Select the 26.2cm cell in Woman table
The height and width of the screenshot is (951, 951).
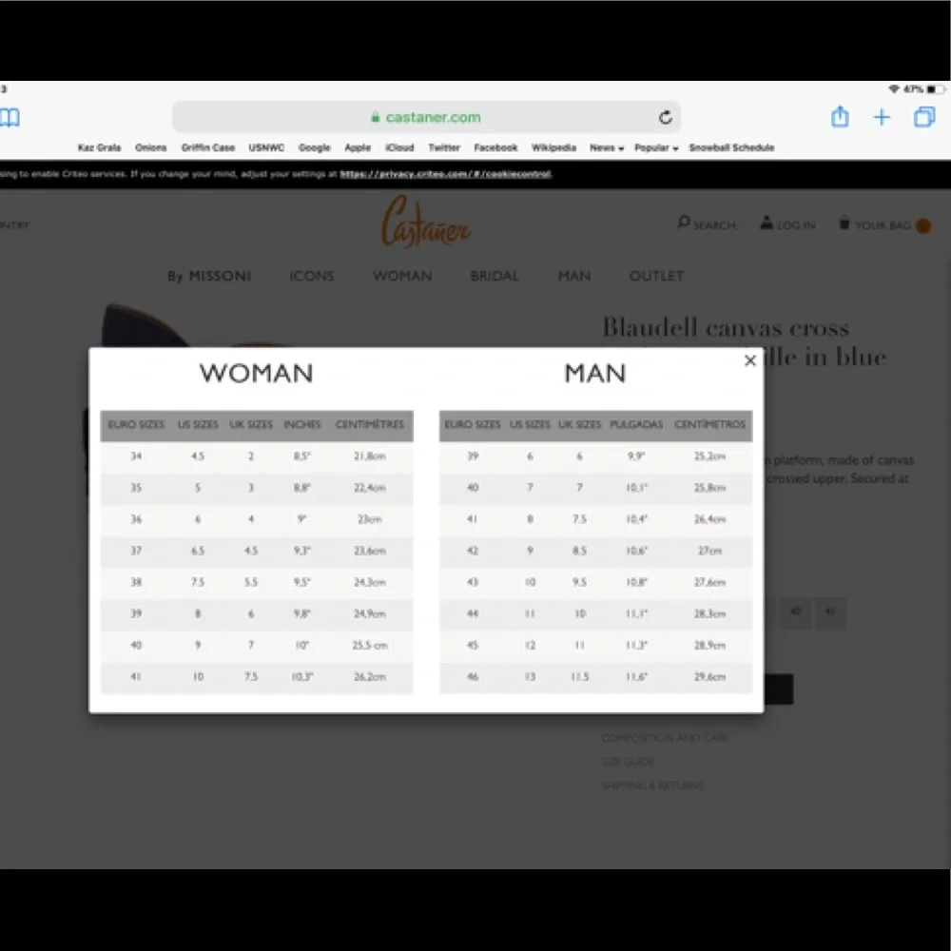click(370, 677)
